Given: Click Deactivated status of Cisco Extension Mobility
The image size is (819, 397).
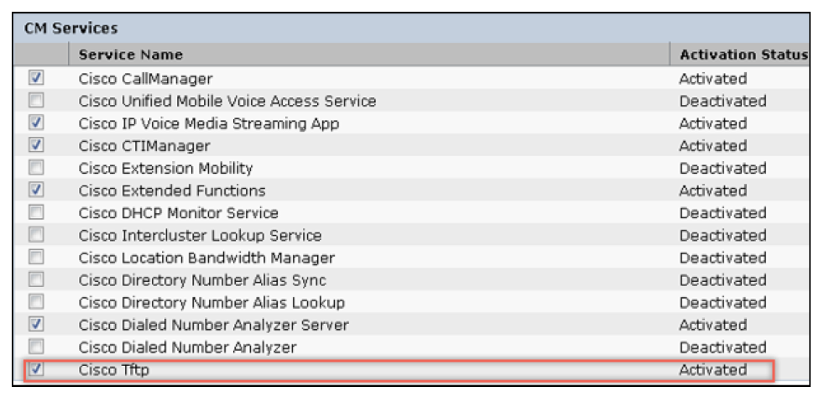Looking at the screenshot, I should click(722, 168).
